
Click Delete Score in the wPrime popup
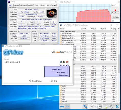(x=64, y=75)
